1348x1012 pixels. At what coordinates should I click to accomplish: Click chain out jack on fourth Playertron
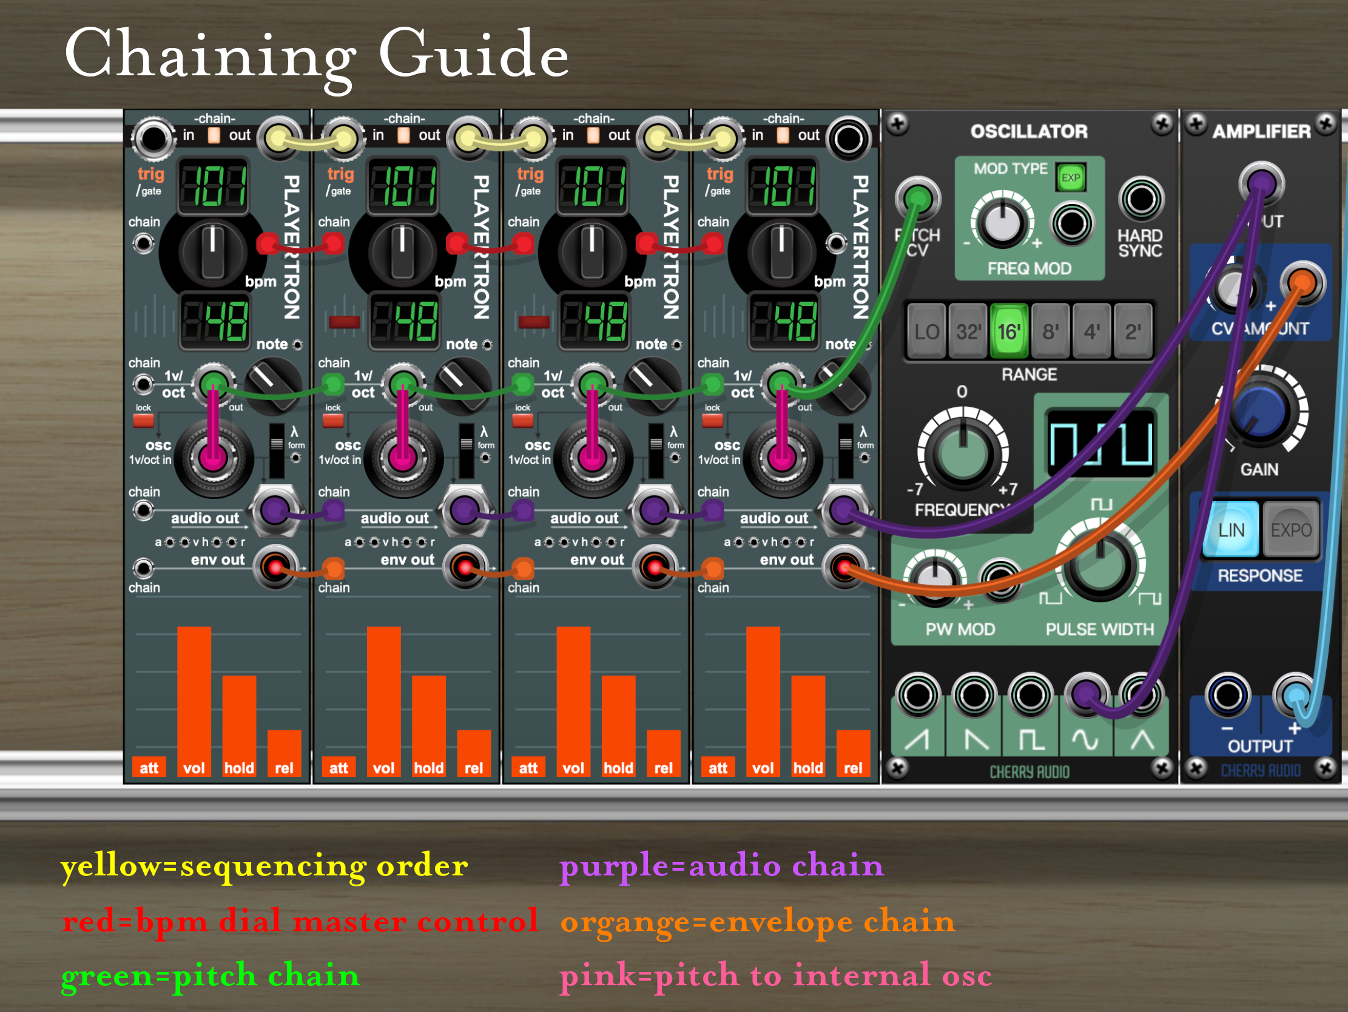pos(848,138)
